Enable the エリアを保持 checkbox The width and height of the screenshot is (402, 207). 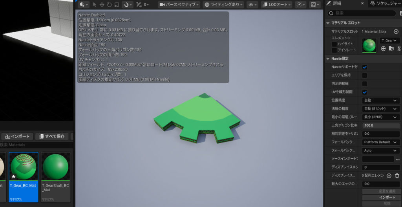(x=365, y=75)
